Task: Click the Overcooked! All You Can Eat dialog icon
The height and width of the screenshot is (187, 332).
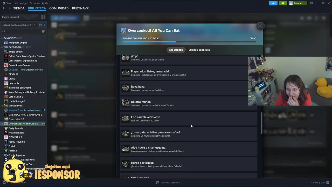Action: point(123,31)
